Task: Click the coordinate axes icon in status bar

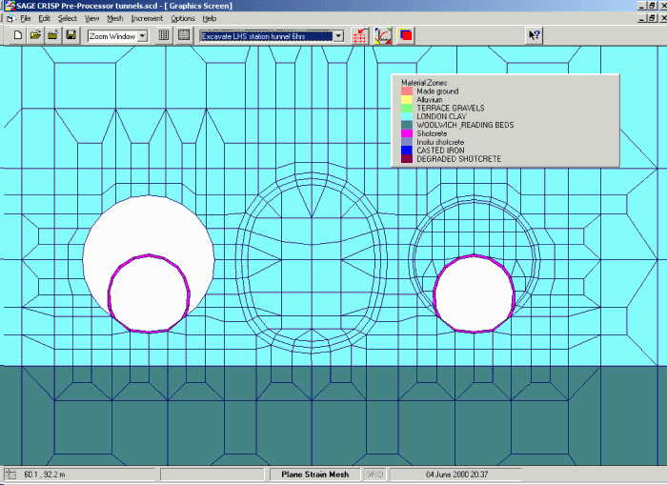Action: point(10,475)
